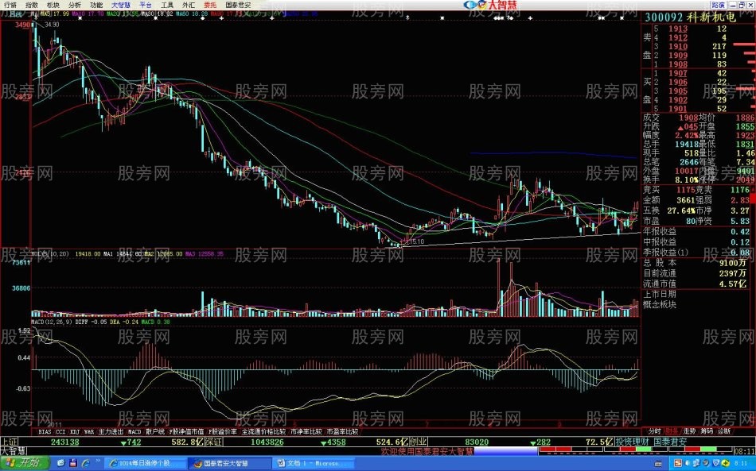Click the 34.90 high price marker

52,25
